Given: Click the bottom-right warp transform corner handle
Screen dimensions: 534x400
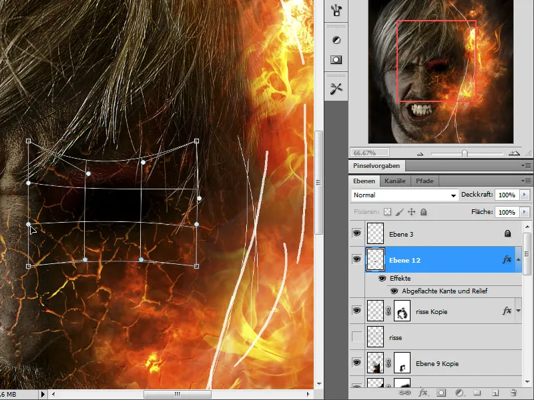Looking at the screenshot, I should (x=196, y=266).
